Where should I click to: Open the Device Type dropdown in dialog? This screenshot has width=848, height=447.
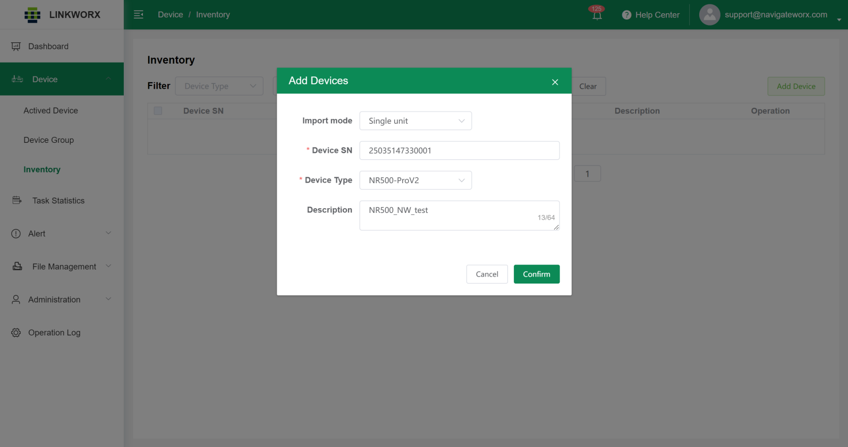[415, 180]
